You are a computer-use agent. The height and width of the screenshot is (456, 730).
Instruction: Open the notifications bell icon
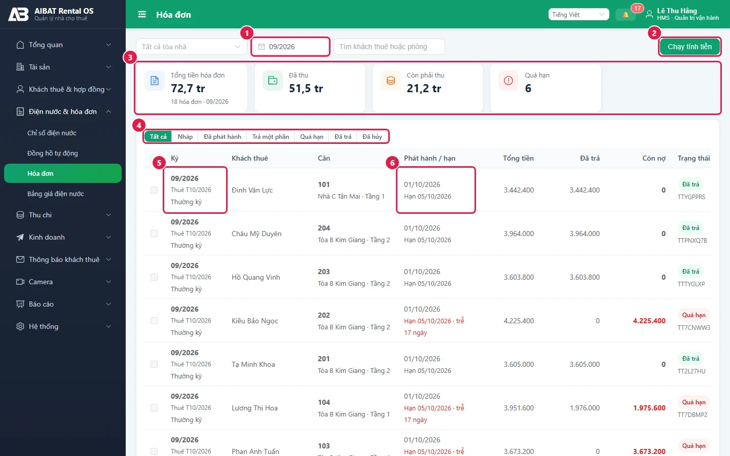coord(626,15)
